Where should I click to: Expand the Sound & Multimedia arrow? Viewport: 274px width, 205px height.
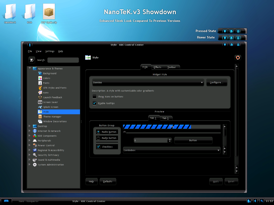click(x=29, y=159)
